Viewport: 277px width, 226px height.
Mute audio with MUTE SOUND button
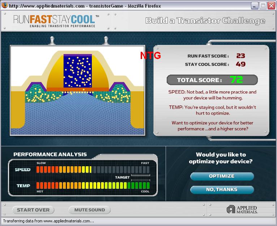click(x=90, y=210)
